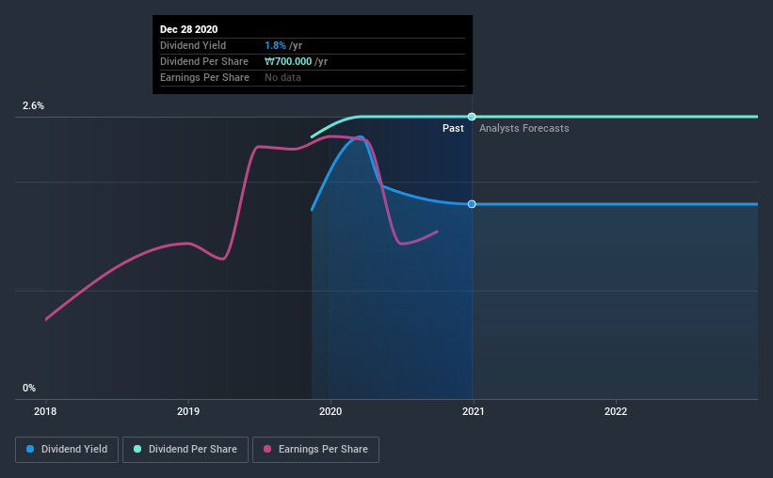Toggle the Dividend Per Share legend button

coord(185,450)
